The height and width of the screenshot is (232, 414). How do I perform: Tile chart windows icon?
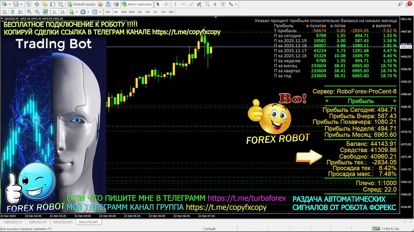point(45,12)
